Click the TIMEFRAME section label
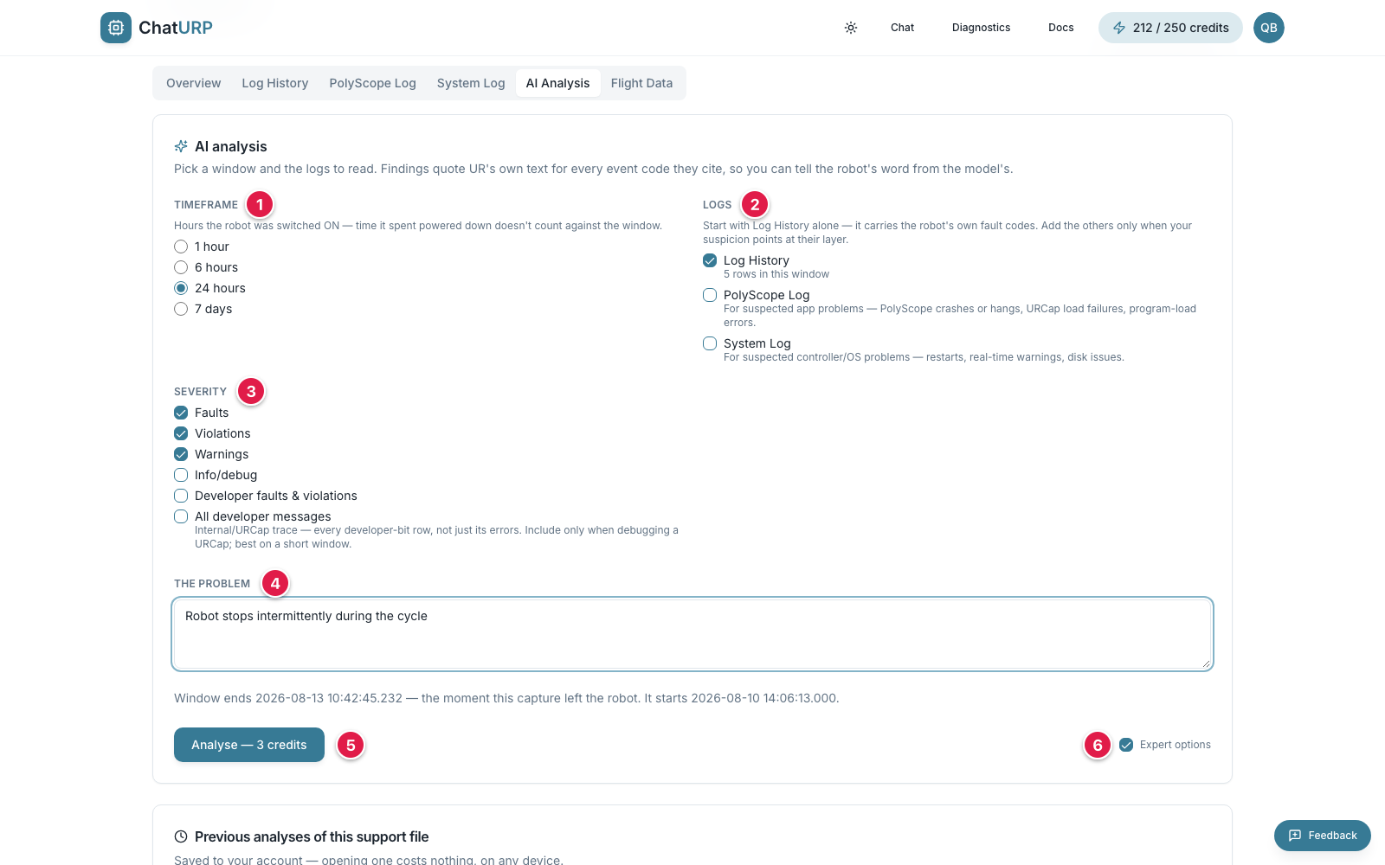 pyautogui.click(x=206, y=205)
